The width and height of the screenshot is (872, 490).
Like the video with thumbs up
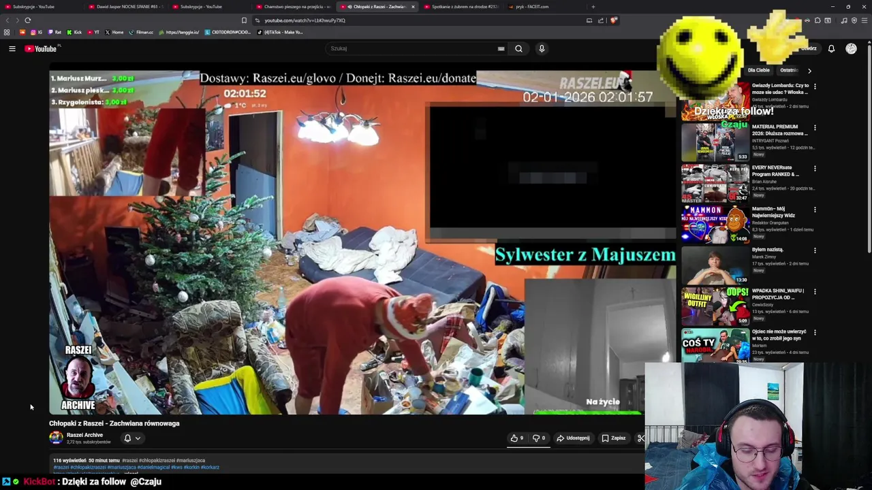pyautogui.click(x=517, y=438)
